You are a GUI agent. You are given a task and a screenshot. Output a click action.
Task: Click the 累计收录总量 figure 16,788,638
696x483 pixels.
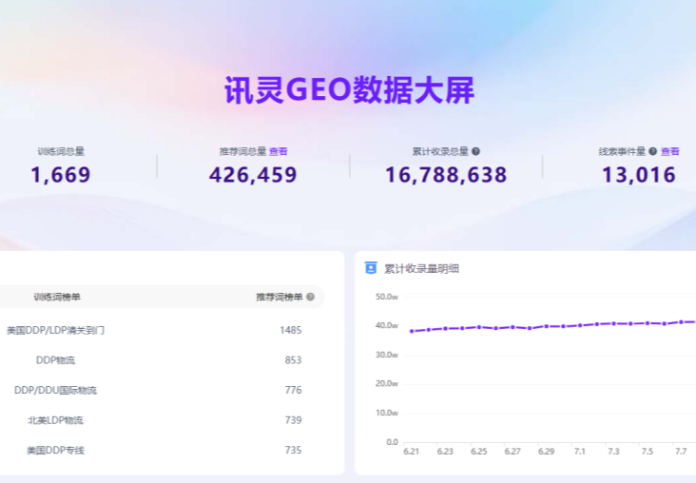pyautogui.click(x=446, y=175)
